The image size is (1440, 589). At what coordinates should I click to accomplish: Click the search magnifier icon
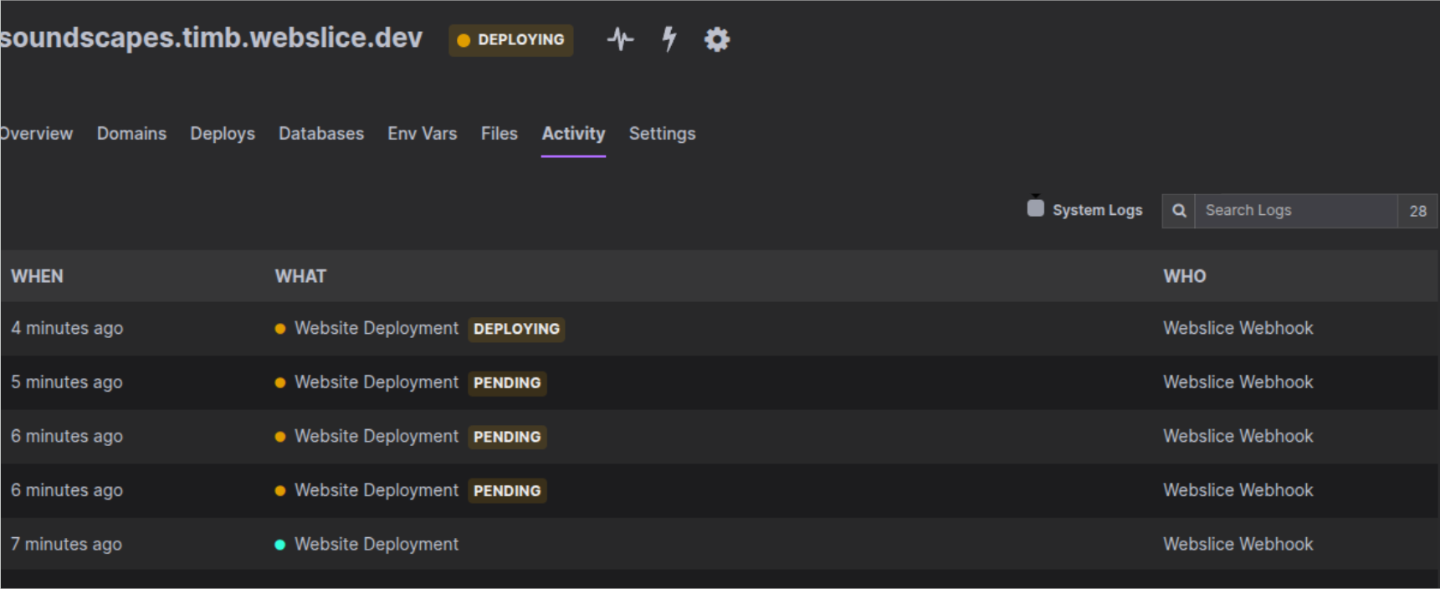coord(1178,211)
